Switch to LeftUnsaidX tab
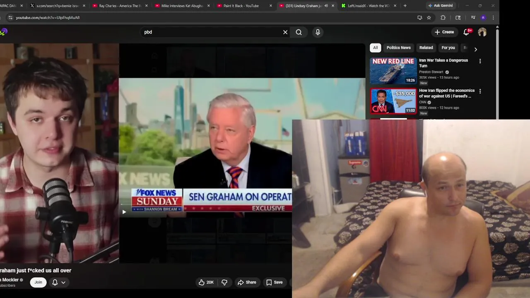 369,6
